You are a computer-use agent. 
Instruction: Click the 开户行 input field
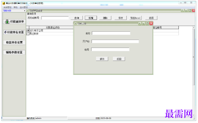115,41
